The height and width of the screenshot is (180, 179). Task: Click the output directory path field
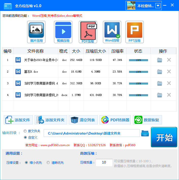(x=92, y=133)
